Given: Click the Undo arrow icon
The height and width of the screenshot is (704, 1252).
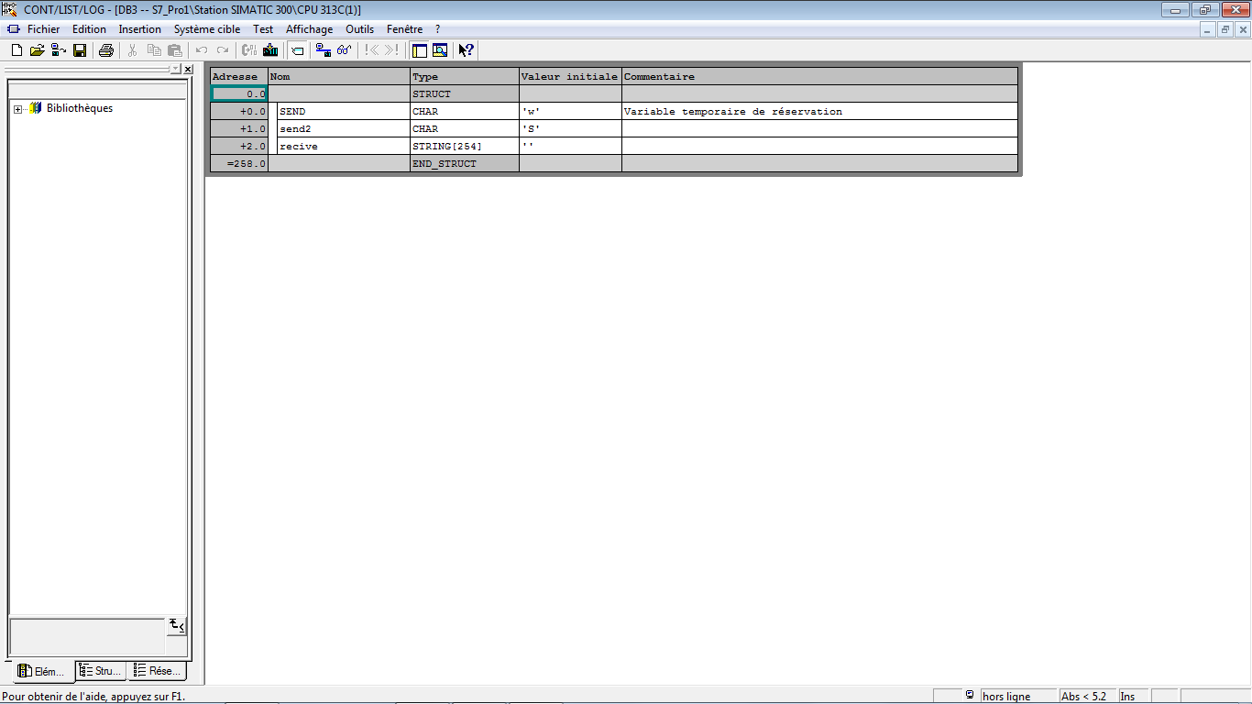Looking at the screenshot, I should (202, 50).
